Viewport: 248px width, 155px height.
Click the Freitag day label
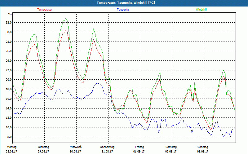[x=139, y=147]
